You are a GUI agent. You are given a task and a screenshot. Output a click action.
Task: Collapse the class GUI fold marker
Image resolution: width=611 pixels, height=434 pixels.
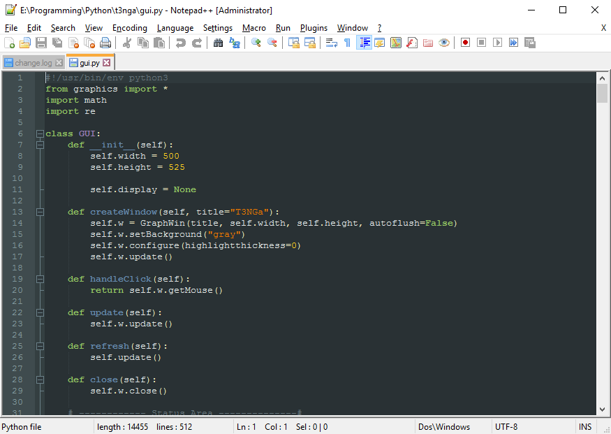point(40,133)
